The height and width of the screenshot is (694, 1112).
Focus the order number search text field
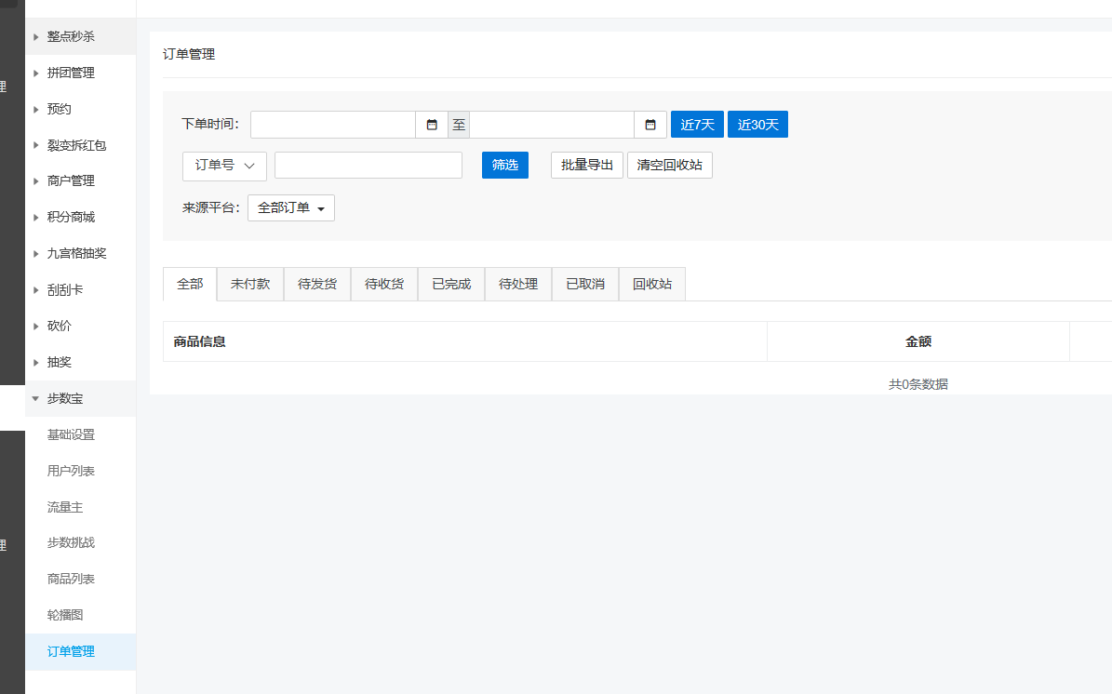point(368,166)
